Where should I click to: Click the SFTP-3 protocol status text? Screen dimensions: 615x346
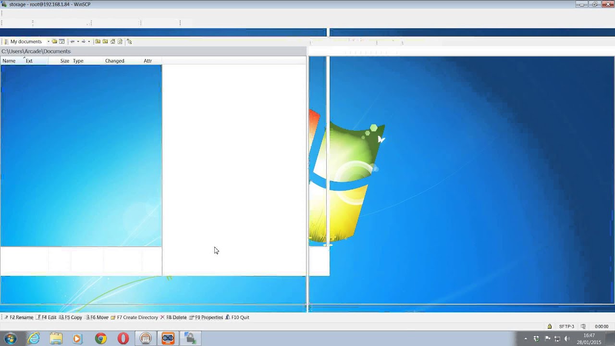[x=566, y=326]
